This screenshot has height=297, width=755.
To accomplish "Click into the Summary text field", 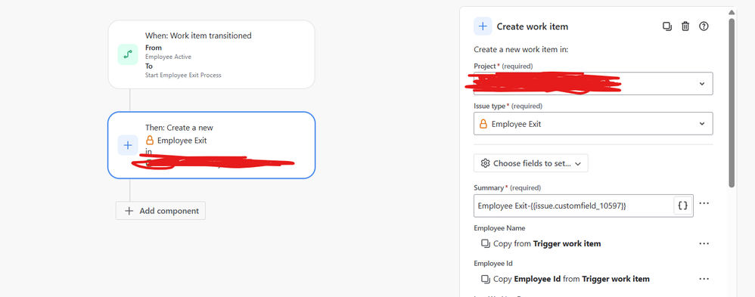I will [x=573, y=206].
